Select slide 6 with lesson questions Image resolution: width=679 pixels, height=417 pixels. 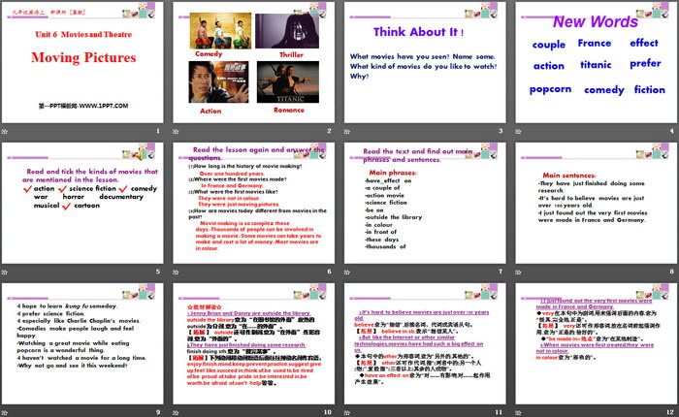click(x=254, y=204)
